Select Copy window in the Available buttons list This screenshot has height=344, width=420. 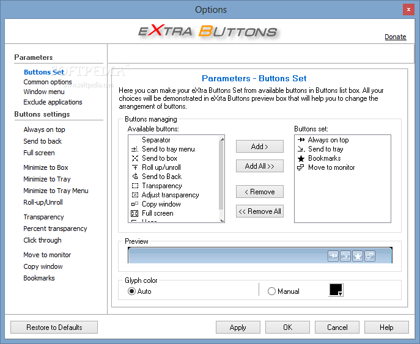click(x=161, y=204)
